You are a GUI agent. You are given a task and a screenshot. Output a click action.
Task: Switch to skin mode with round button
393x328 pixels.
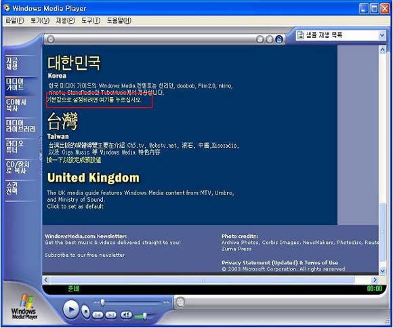[x=180, y=302]
